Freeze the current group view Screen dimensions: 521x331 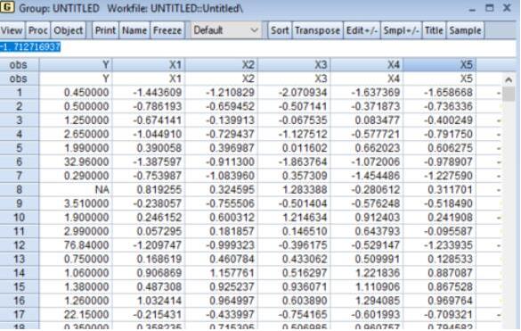tap(167, 30)
